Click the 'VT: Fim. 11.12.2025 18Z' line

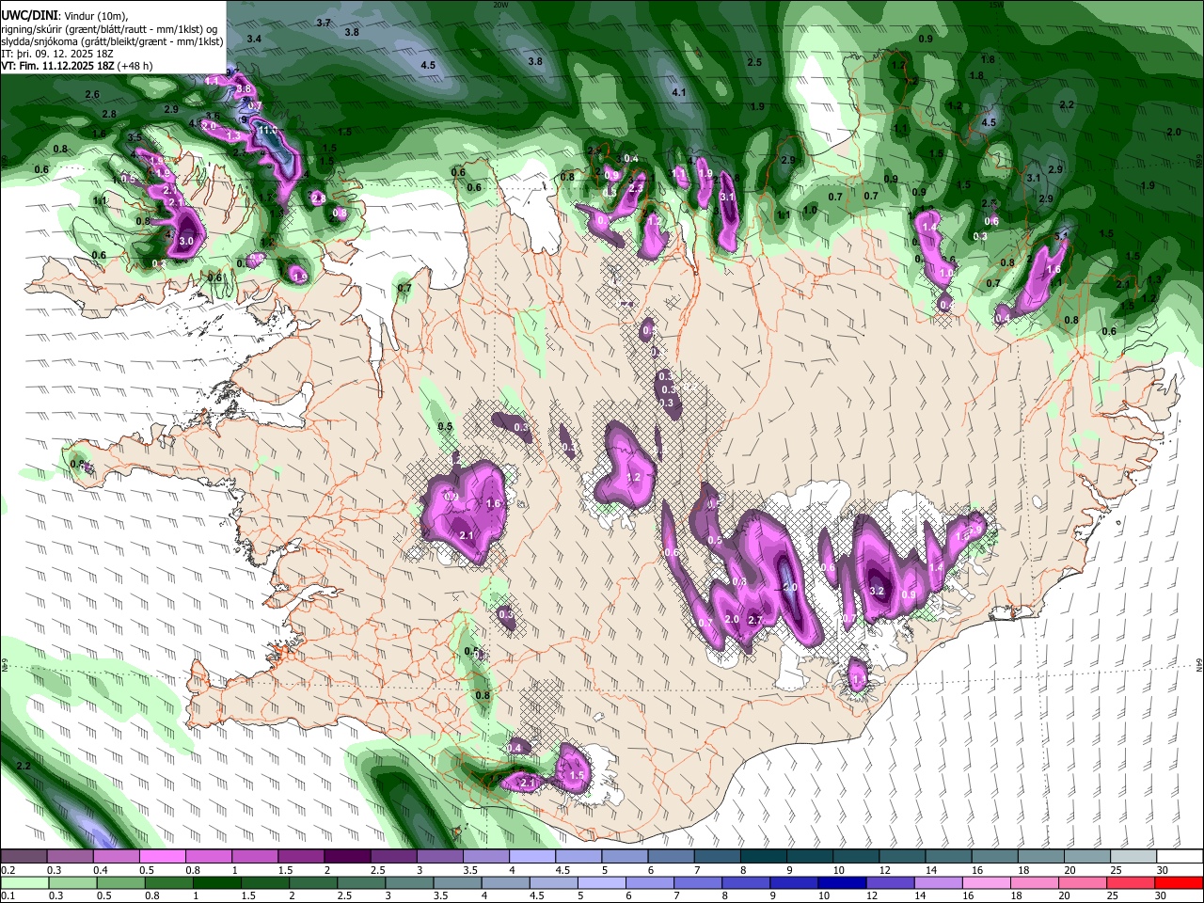pyautogui.click(x=57, y=66)
